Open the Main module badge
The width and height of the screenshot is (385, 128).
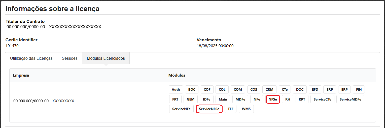coord(223,99)
